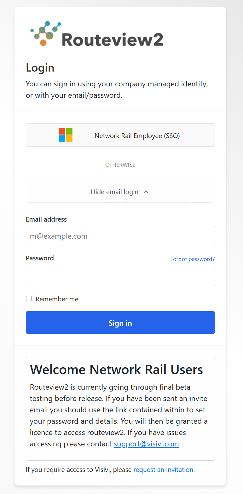
Task: Click the Login heading
Action: point(40,68)
